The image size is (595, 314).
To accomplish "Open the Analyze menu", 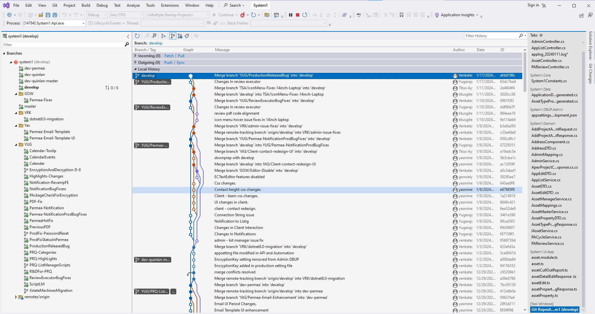I will coord(133,5).
